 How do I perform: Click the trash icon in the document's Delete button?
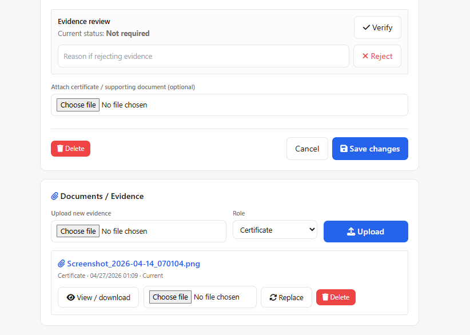click(325, 297)
